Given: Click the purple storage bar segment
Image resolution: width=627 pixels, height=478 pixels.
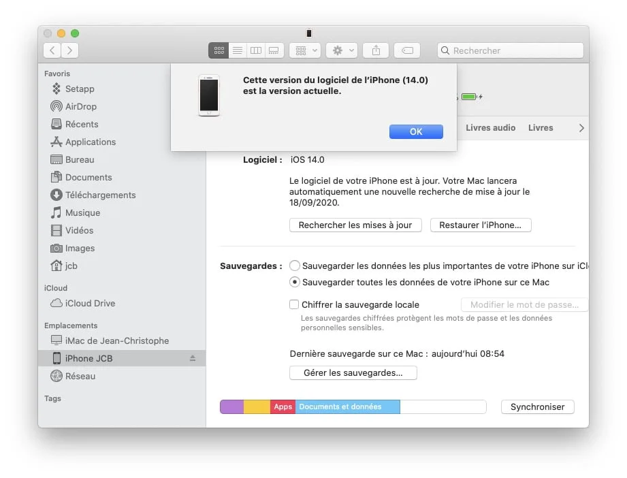Looking at the screenshot, I should tap(232, 407).
